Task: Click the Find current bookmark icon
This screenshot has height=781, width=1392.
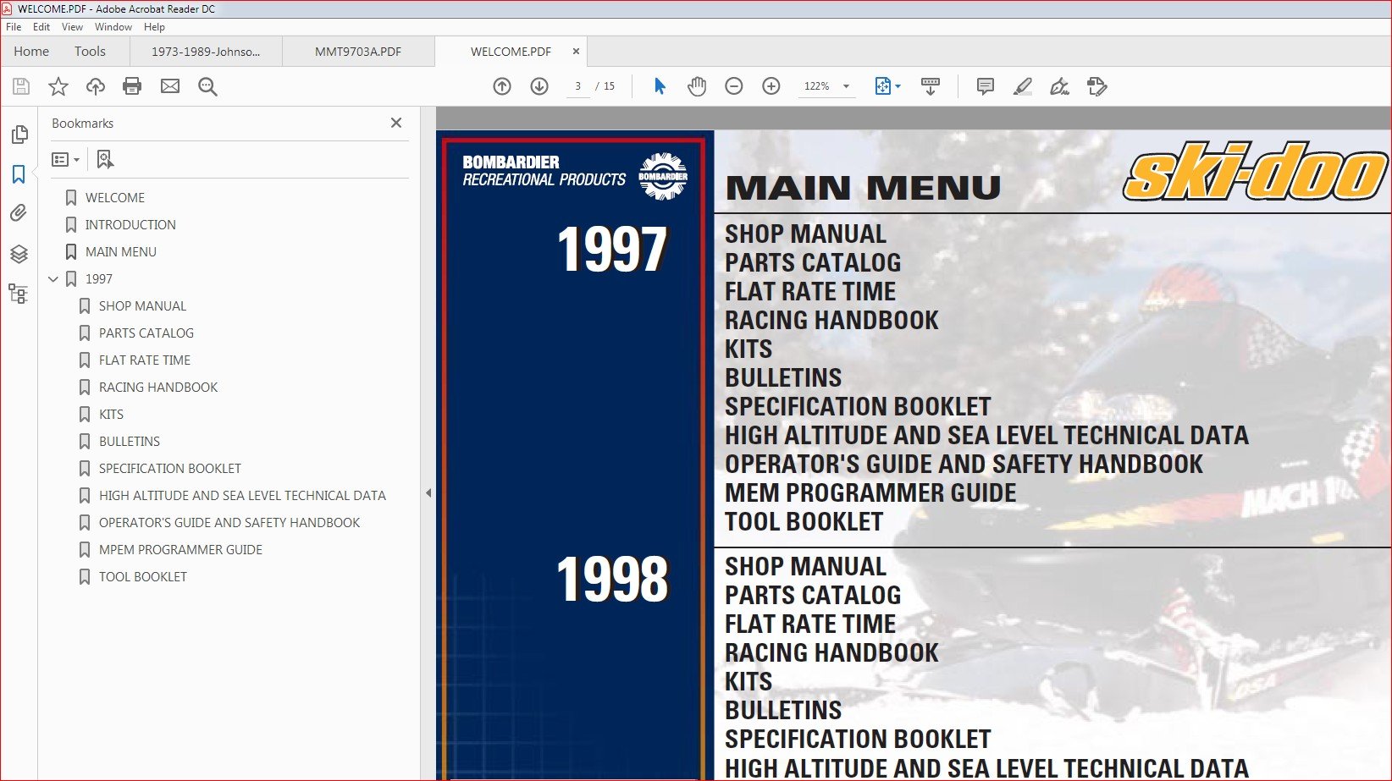Action: click(105, 159)
